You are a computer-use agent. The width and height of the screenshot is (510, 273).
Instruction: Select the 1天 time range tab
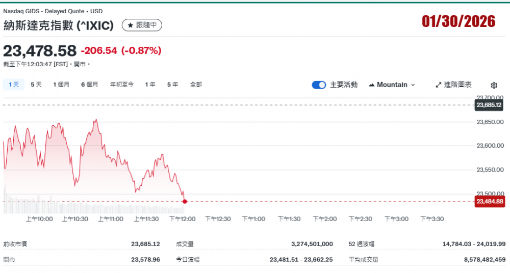(x=13, y=85)
